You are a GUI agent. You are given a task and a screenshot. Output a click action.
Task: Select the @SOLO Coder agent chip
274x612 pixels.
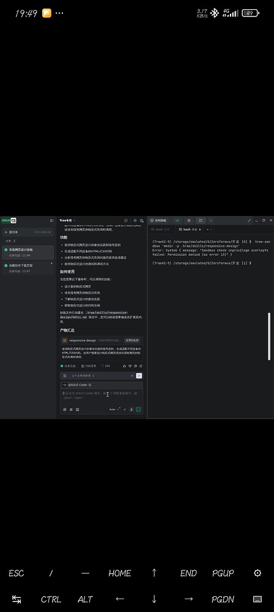pyautogui.click(x=77, y=385)
